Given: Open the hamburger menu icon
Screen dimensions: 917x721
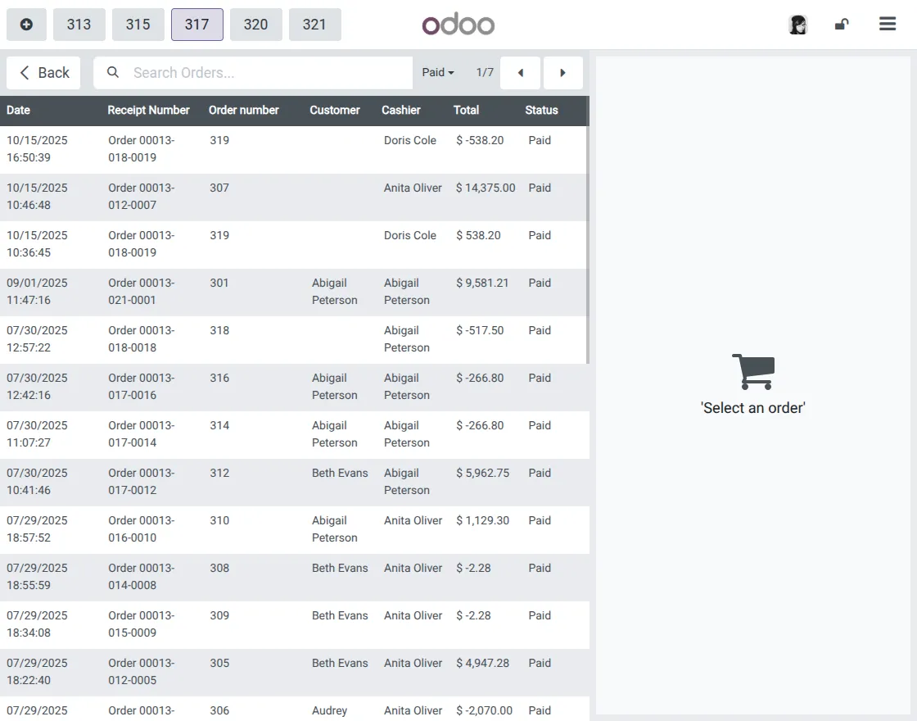Looking at the screenshot, I should point(888,25).
